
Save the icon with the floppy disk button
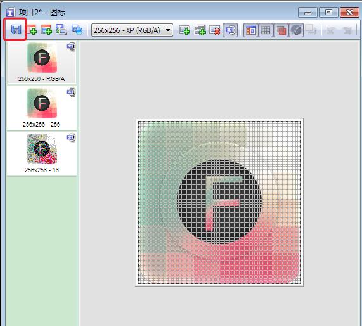tap(16, 30)
